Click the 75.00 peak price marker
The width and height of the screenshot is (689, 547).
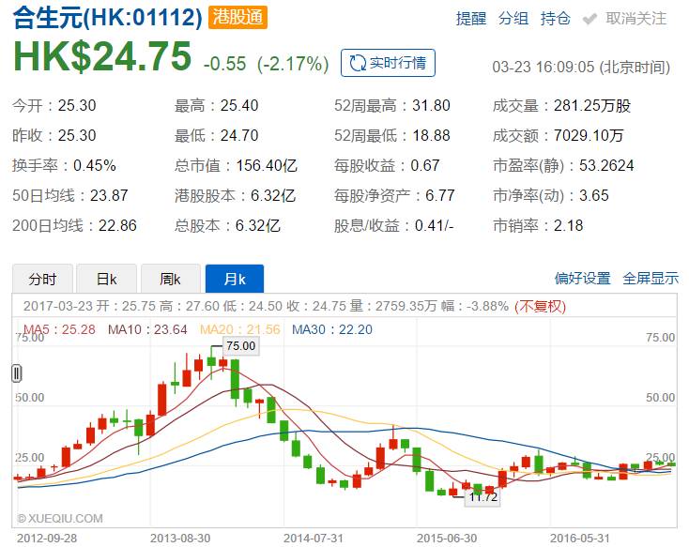[241, 346]
